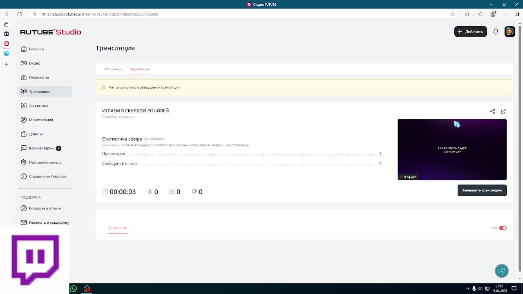
Task: Switch to the second vertical tab with R icon
Action: point(6,34)
